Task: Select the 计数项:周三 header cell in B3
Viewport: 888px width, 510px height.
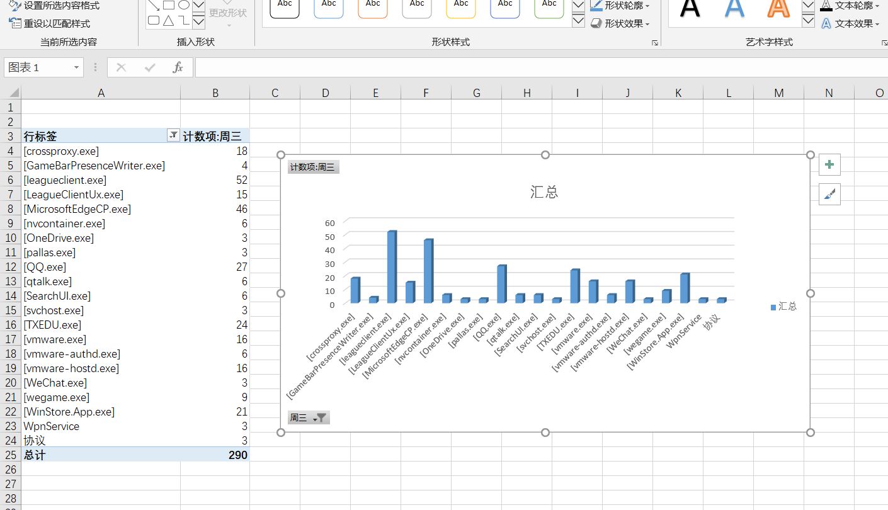Action: click(x=215, y=136)
